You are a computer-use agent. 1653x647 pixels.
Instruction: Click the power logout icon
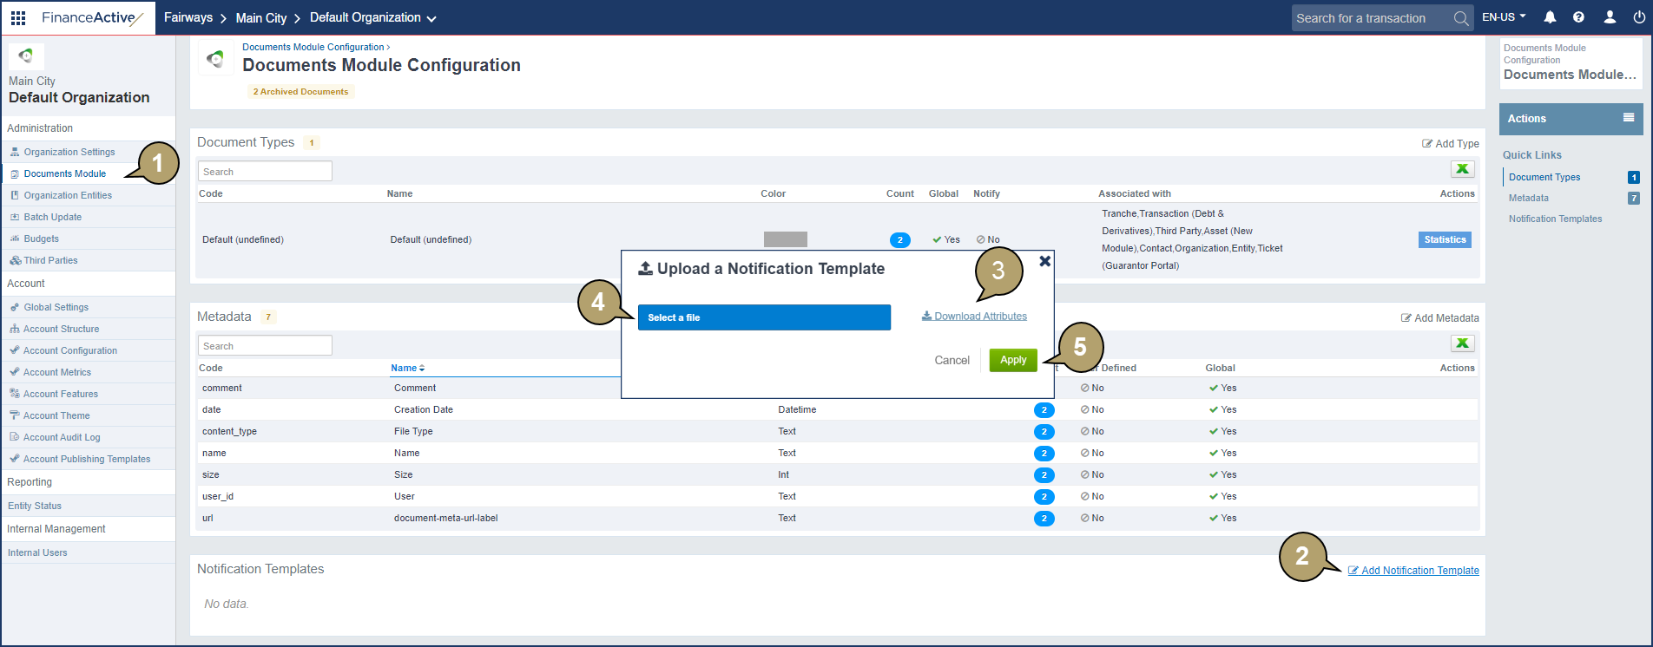1638,17
